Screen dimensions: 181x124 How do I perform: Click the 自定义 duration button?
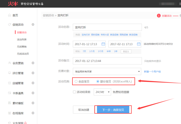126,51
